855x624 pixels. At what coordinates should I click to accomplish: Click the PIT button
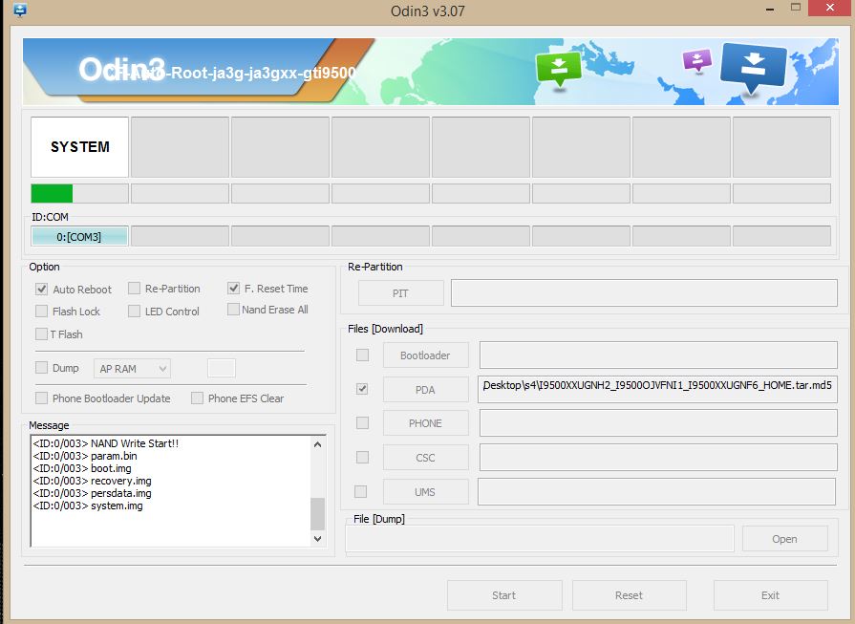click(x=401, y=293)
